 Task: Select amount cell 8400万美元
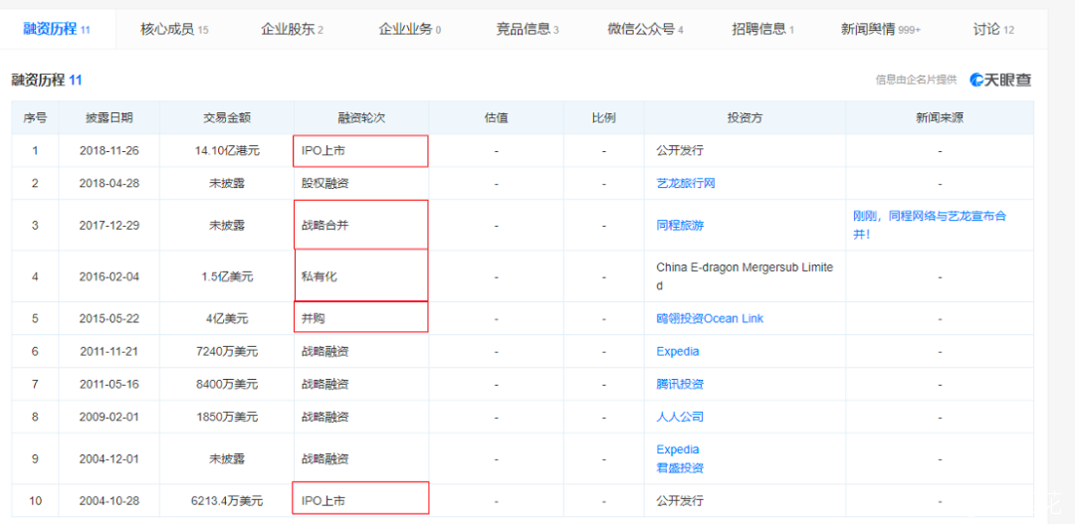click(x=227, y=384)
